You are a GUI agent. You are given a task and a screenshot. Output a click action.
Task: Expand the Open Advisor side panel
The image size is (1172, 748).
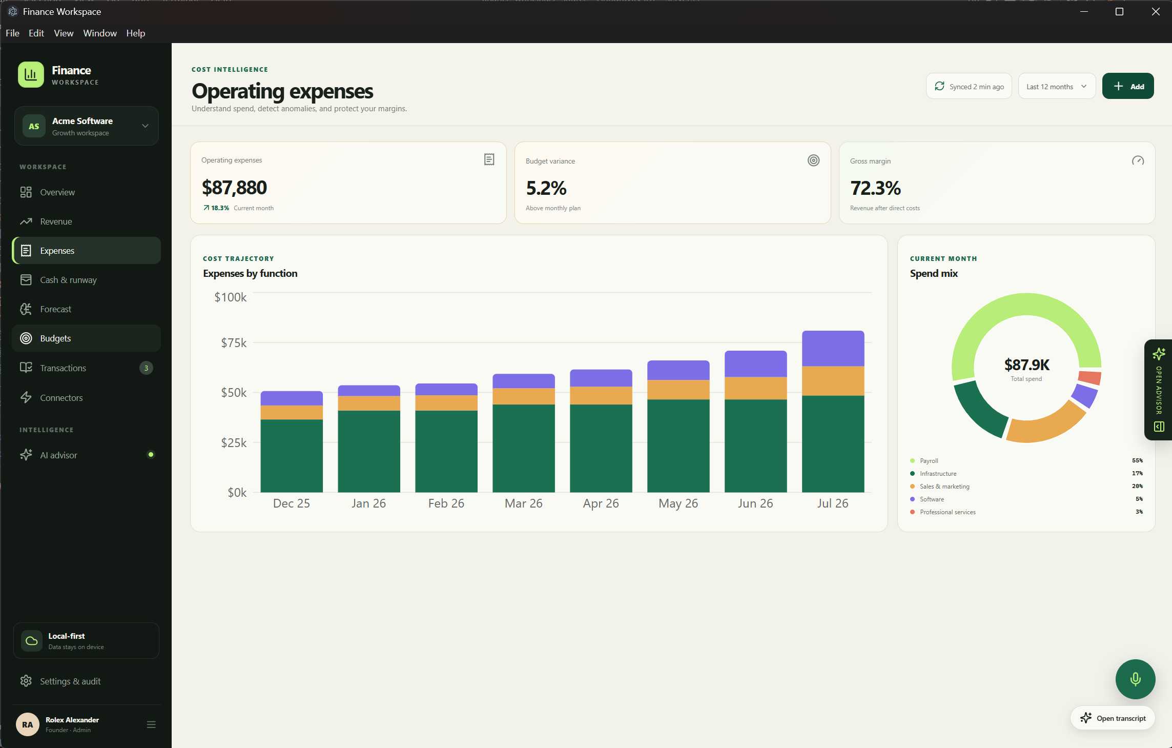point(1158,390)
